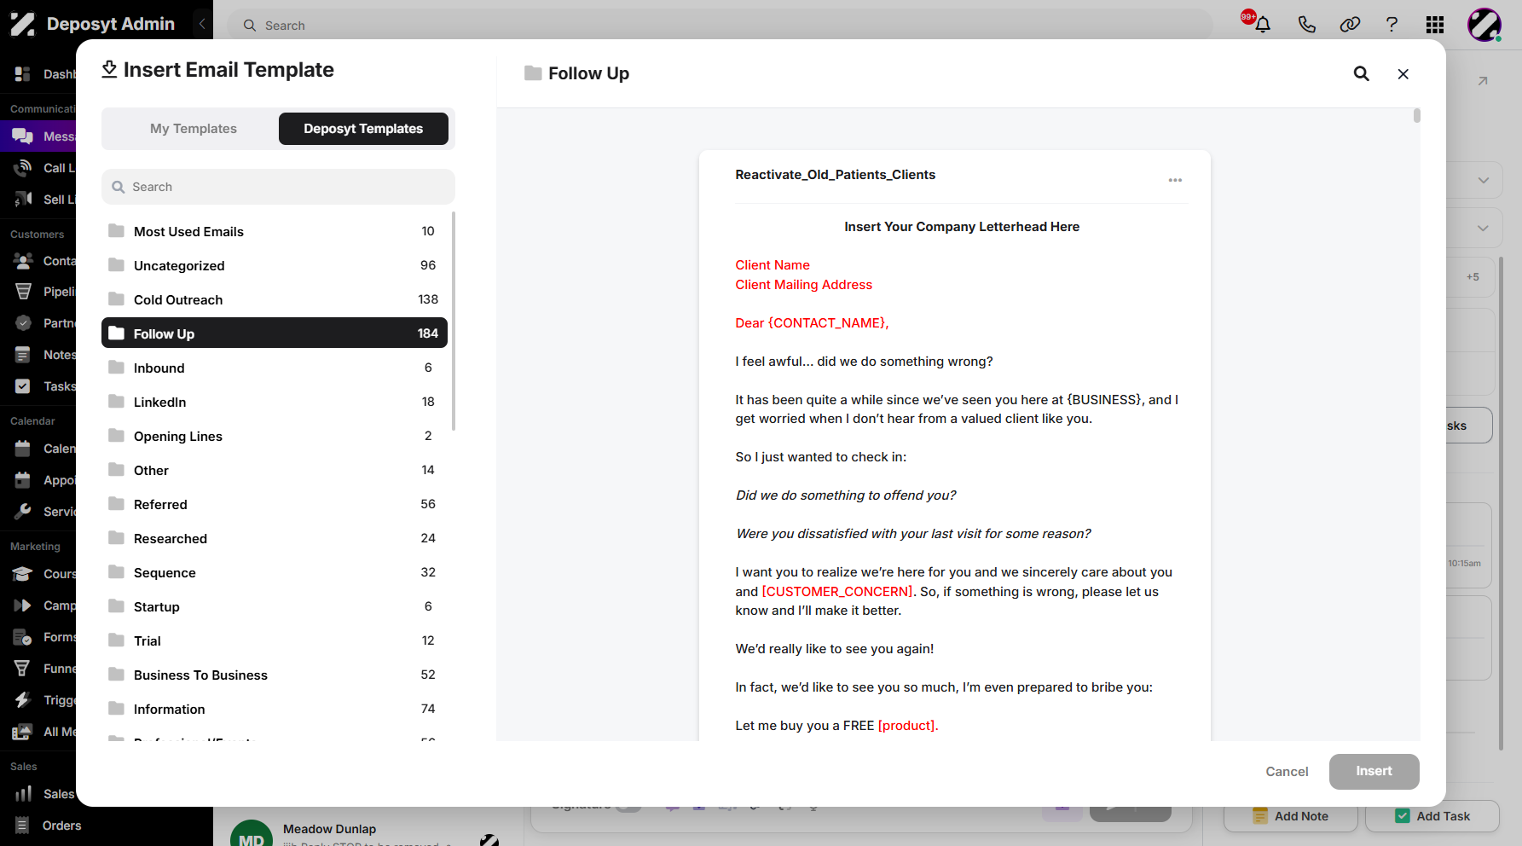The image size is (1522, 846).
Task: Click the Add Task button
Action: pos(1432,816)
